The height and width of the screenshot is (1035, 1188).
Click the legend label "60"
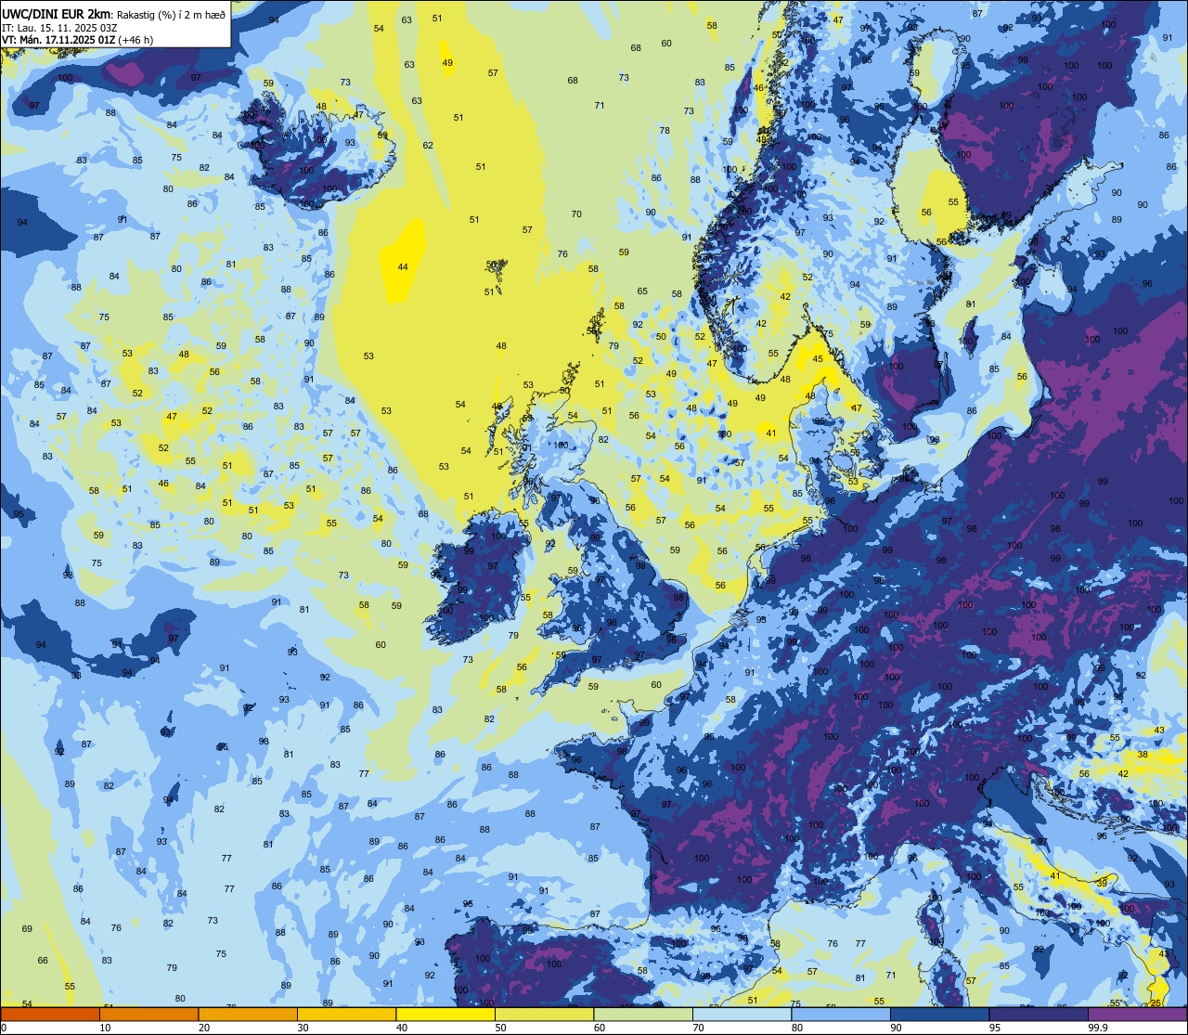pos(600,1028)
